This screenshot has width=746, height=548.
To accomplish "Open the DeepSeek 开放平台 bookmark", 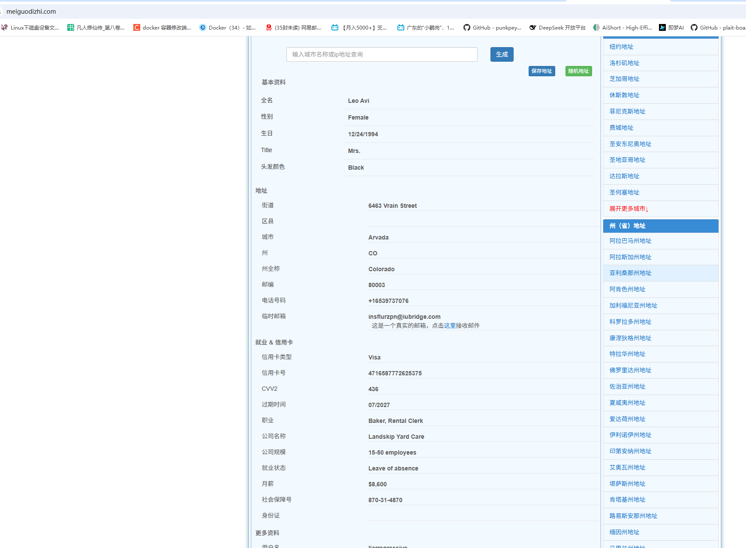I will (x=557, y=27).
